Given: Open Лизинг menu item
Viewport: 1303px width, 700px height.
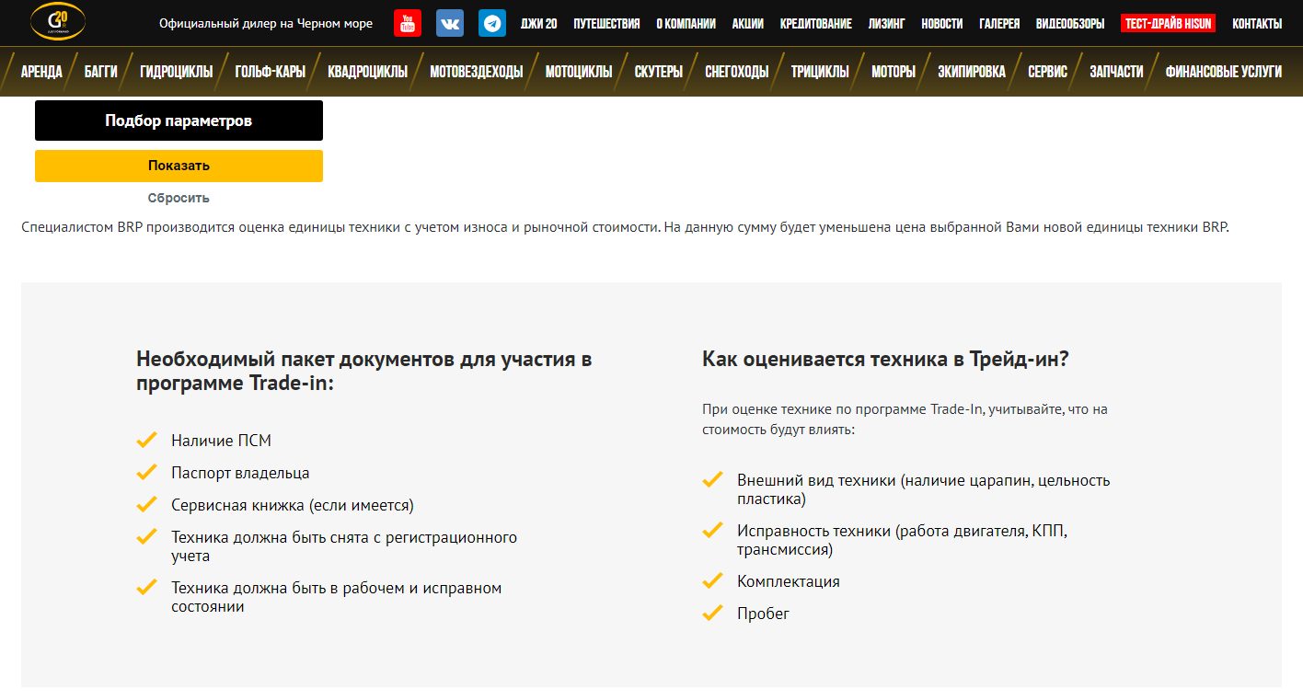Looking at the screenshot, I should (886, 24).
